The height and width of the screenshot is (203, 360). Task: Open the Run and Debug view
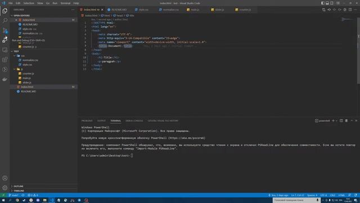(x=5, y=40)
